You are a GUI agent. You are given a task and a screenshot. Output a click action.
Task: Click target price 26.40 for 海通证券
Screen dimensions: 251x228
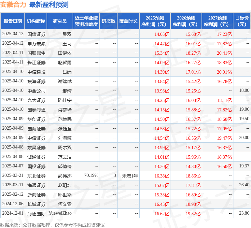click(244, 185)
